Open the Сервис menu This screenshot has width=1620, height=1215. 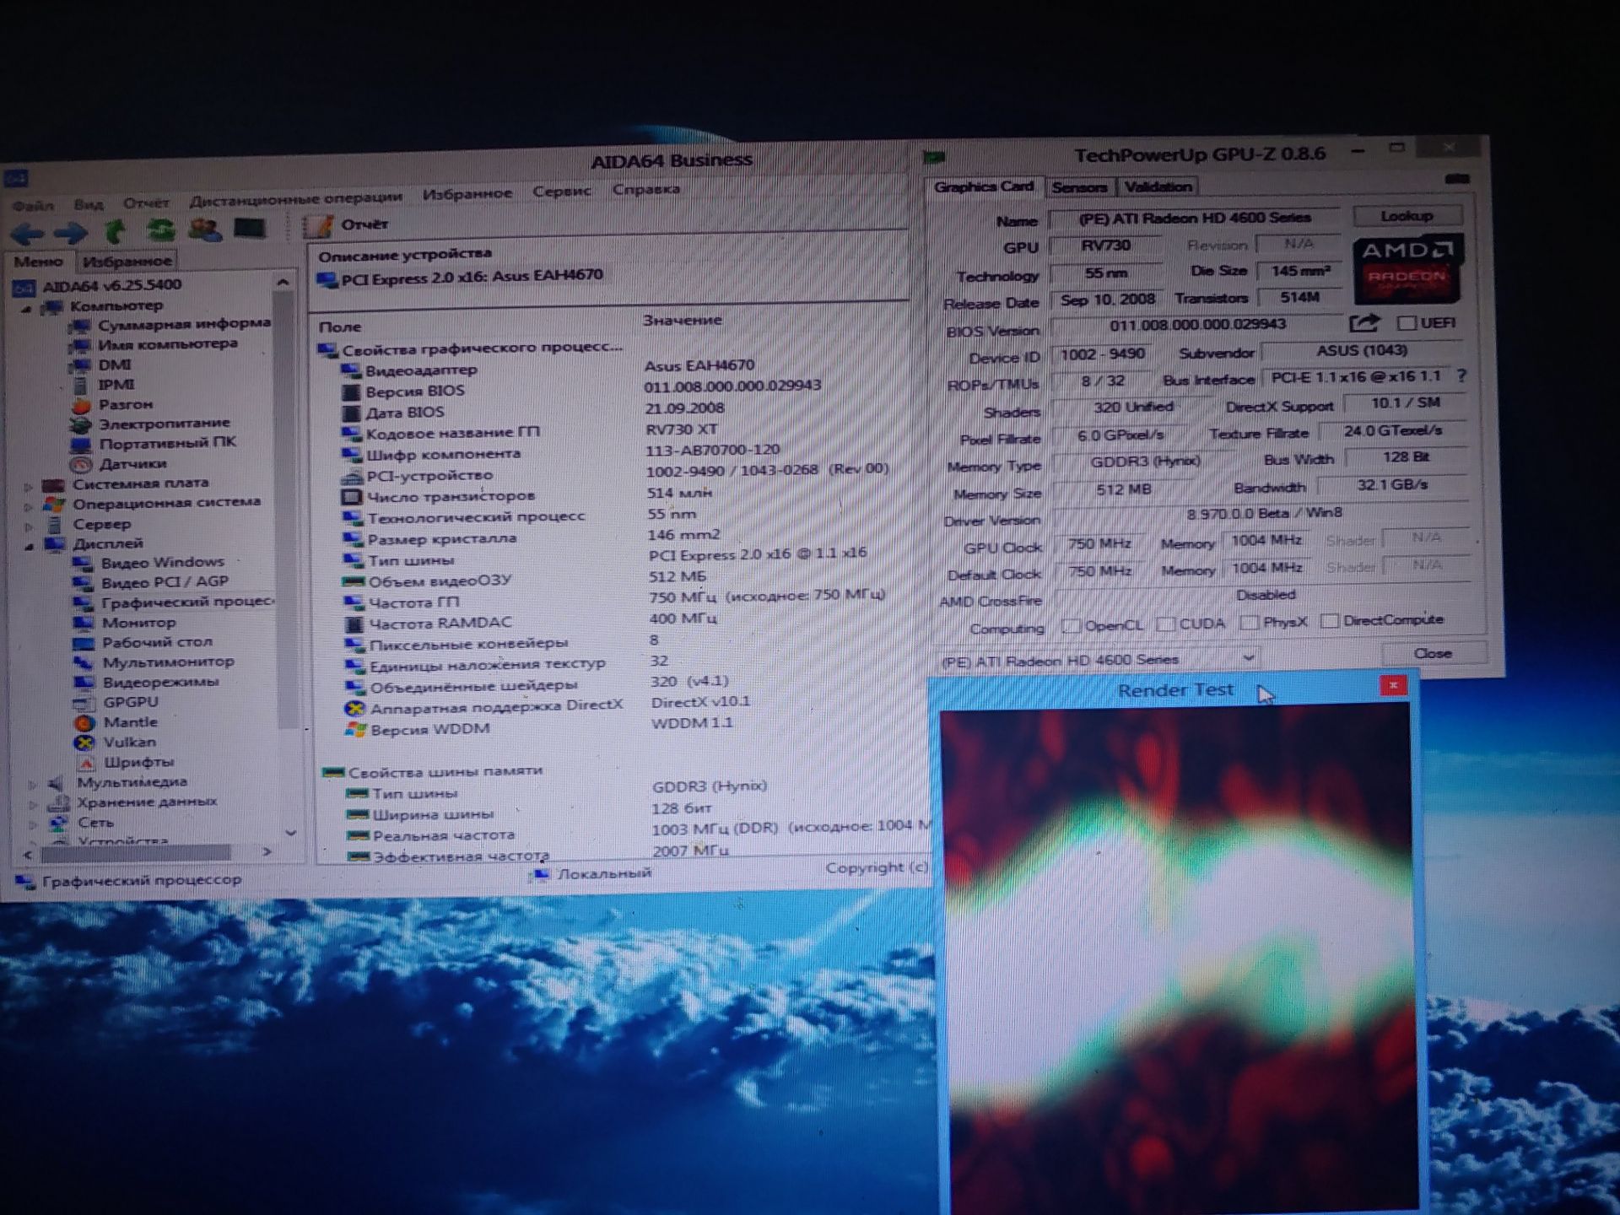[x=561, y=192]
